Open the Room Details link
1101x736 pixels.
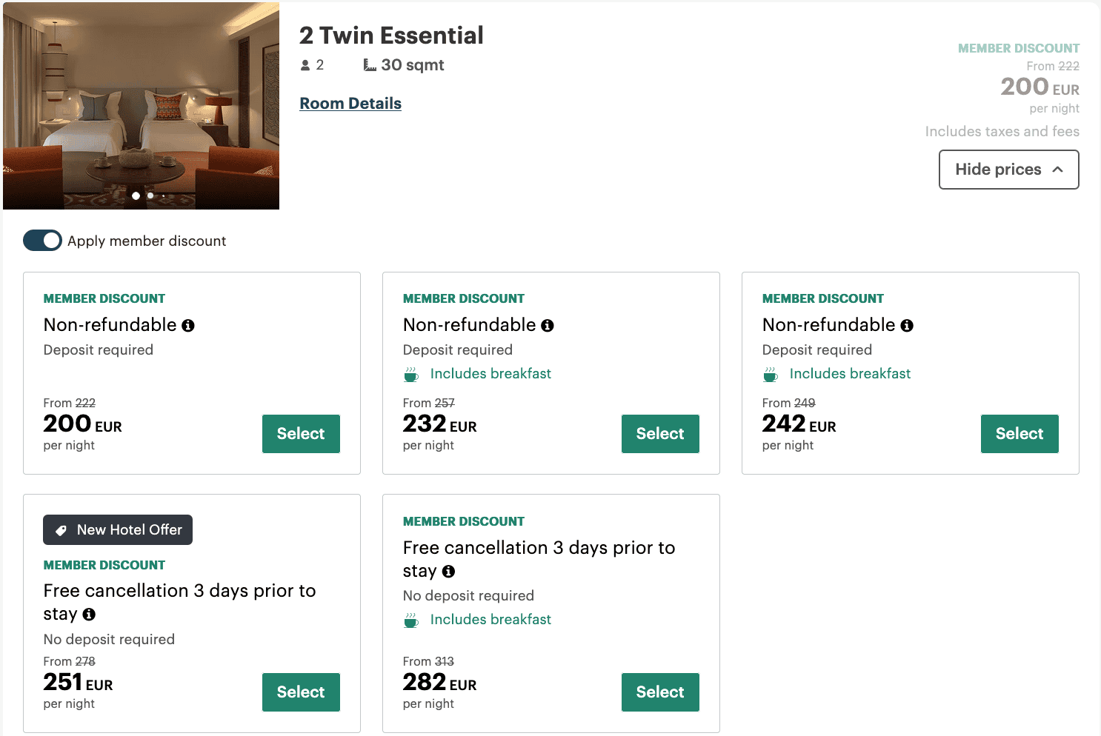(x=350, y=104)
